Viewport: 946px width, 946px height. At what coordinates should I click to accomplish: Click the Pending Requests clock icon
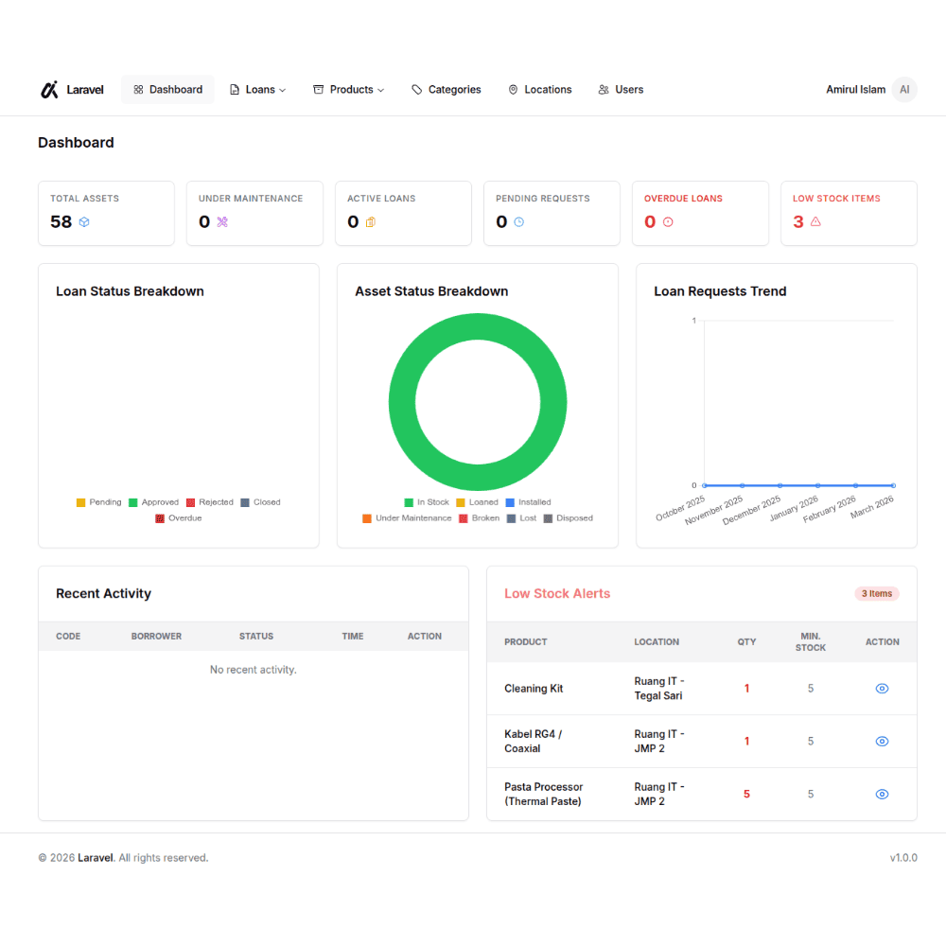point(518,222)
